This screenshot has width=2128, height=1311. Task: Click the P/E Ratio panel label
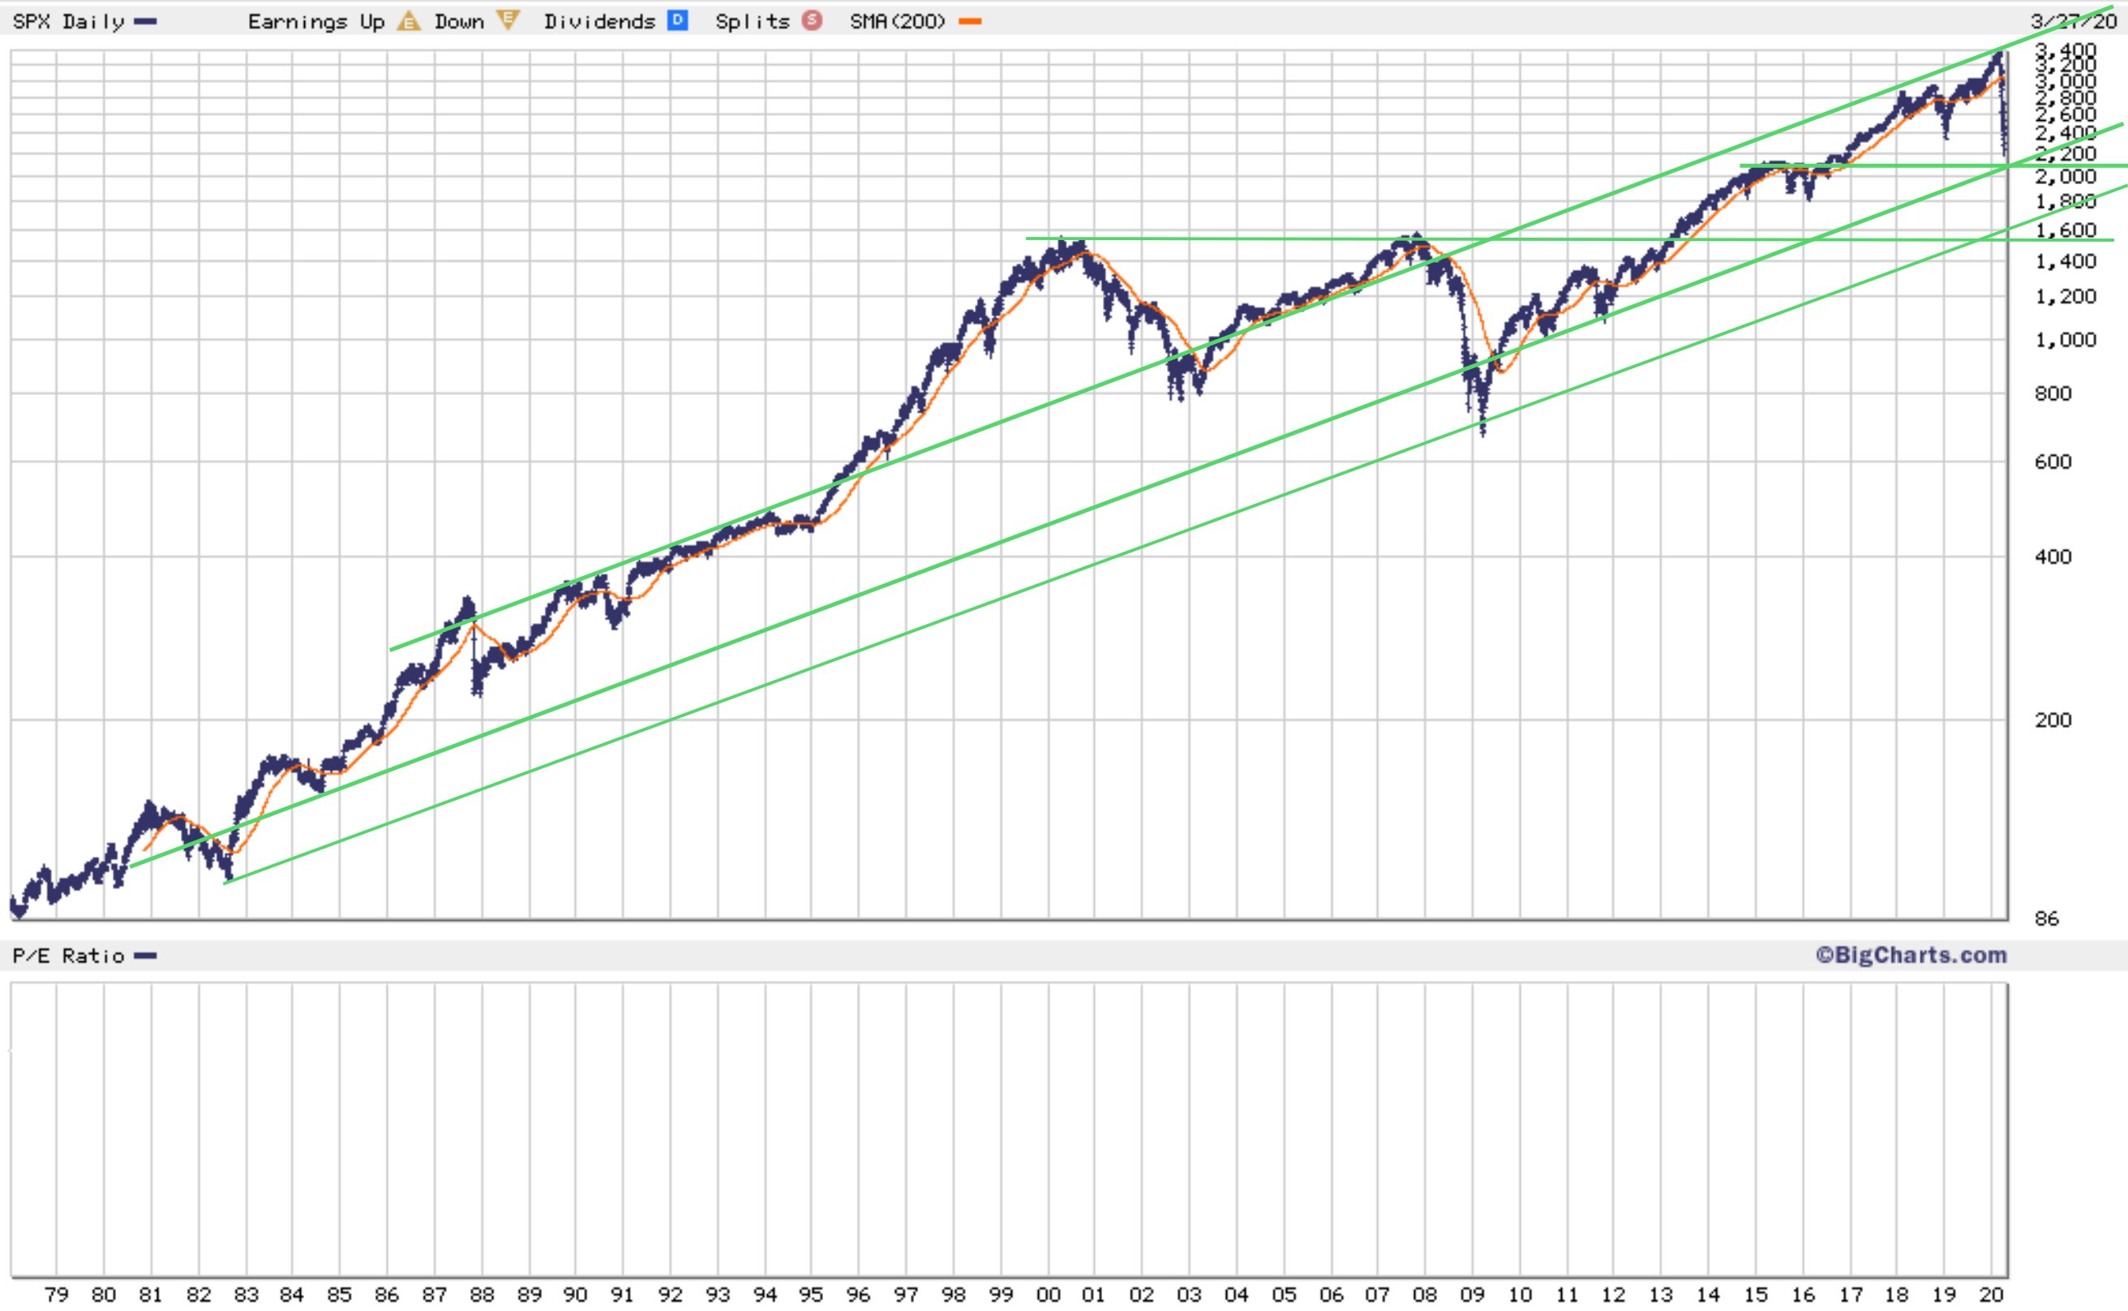[68, 956]
